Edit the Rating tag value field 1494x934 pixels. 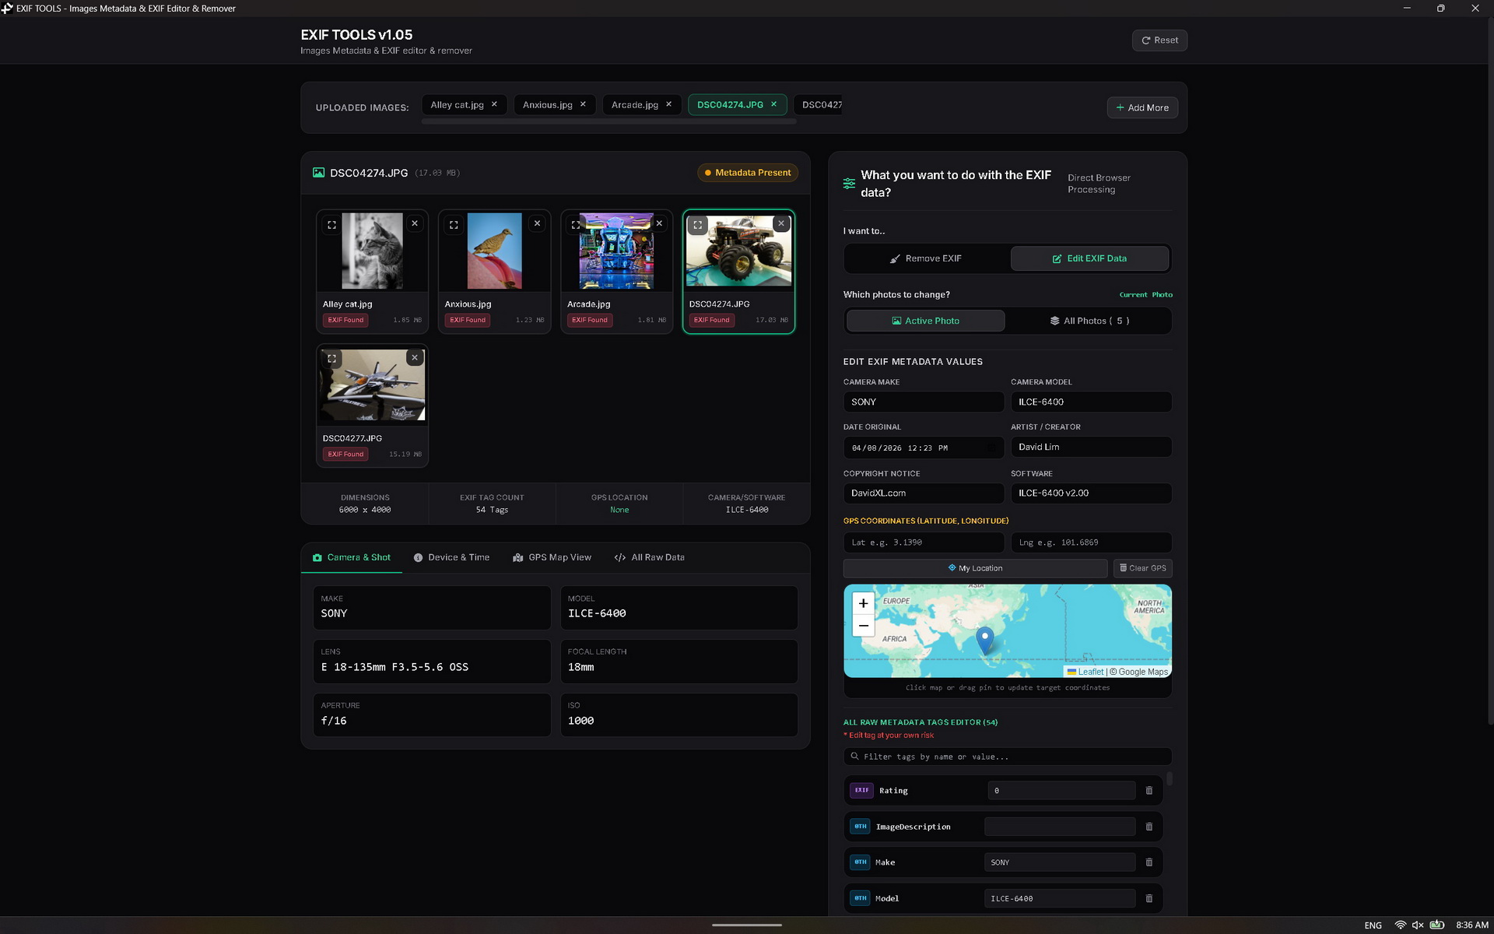(x=1061, y=791)
